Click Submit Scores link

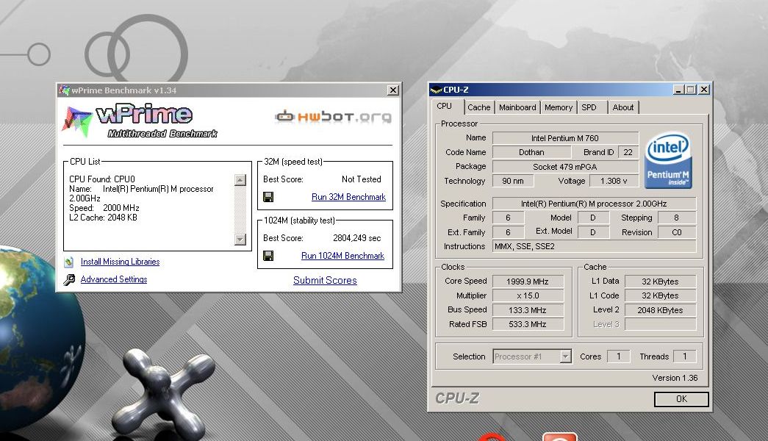point(325,280)
